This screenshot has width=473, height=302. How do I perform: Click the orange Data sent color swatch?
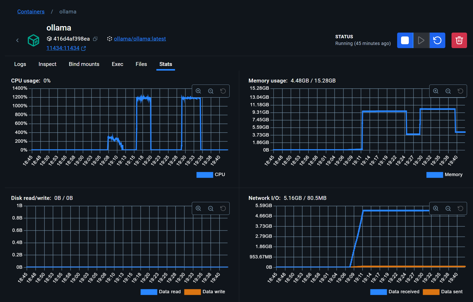pos(431,292)
